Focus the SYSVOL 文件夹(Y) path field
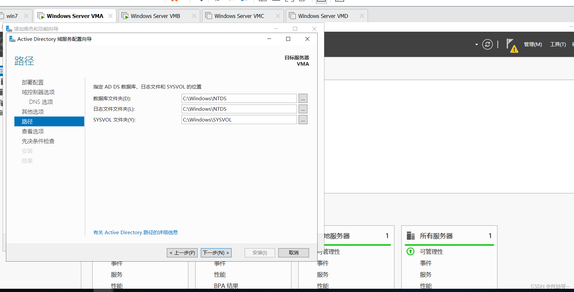574x292 pixels. 239,120
